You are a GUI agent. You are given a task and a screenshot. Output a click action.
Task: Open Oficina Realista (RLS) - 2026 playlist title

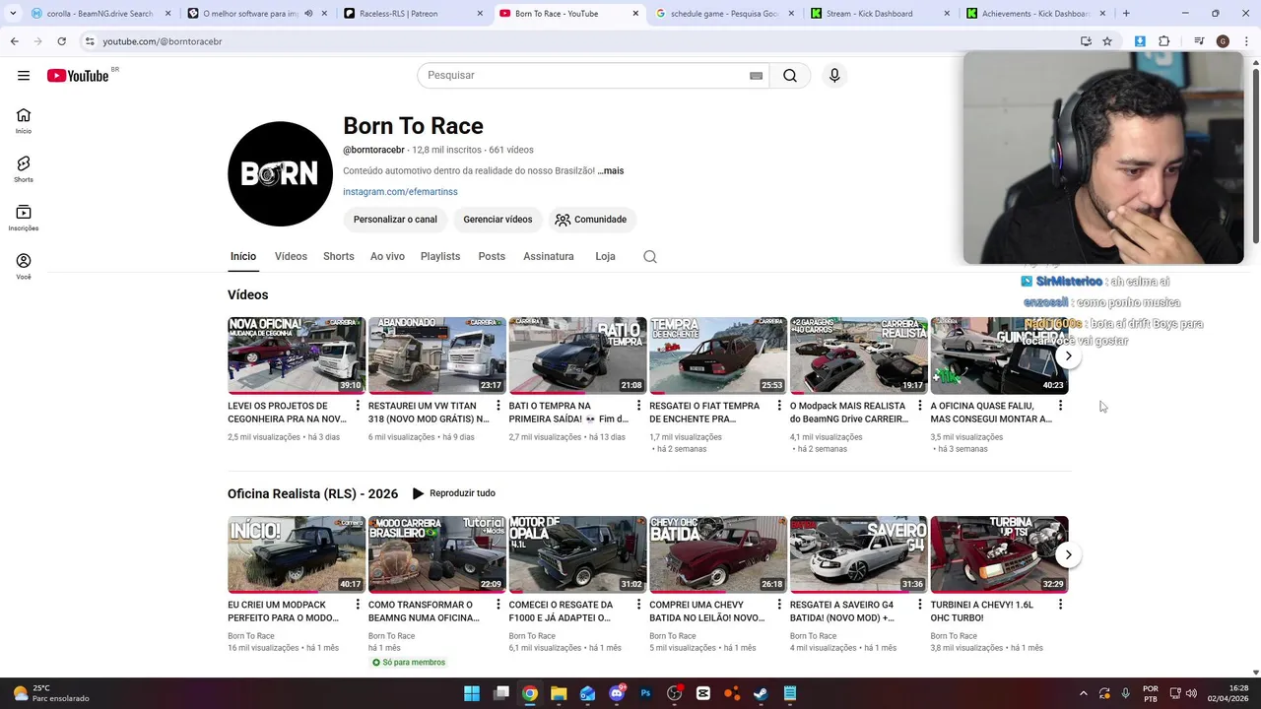coord(312,493)
